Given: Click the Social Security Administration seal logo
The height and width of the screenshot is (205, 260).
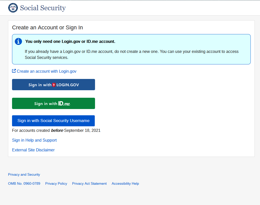Looking at the screenshot, I should (13, 8).
